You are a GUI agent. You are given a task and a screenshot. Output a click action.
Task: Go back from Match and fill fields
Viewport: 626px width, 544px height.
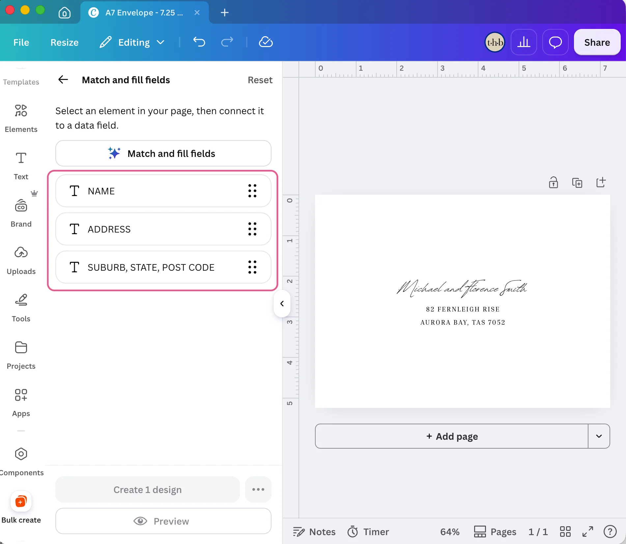click(63, 80)
